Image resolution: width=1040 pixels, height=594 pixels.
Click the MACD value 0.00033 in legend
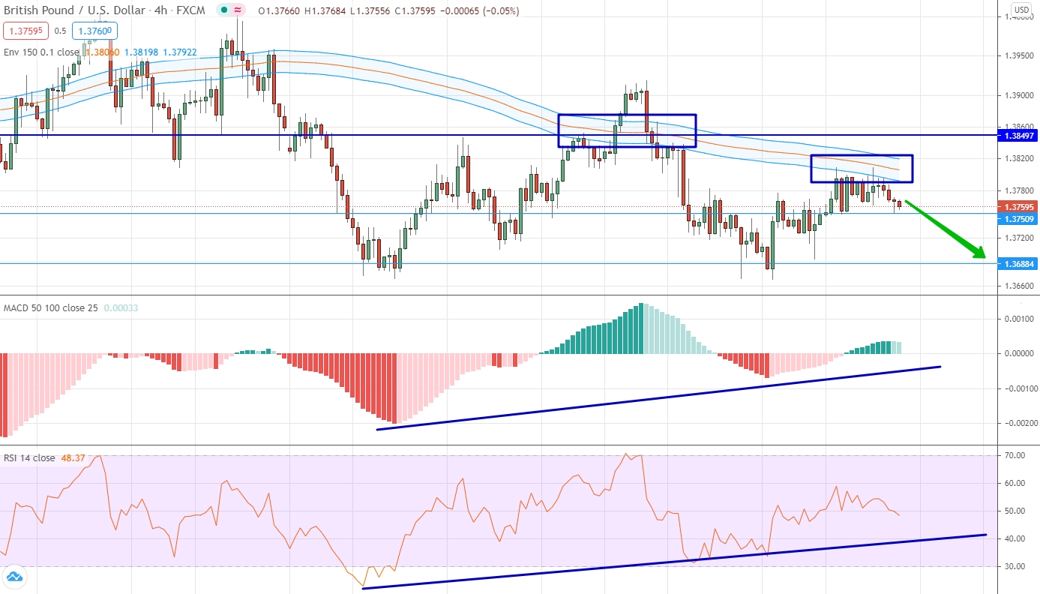point(121,308)
